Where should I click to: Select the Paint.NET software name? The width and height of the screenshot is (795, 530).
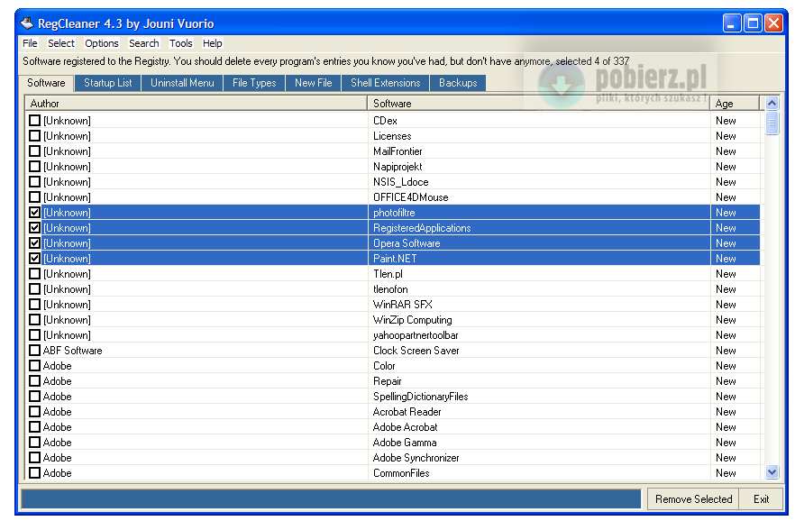tap(395, 258)
